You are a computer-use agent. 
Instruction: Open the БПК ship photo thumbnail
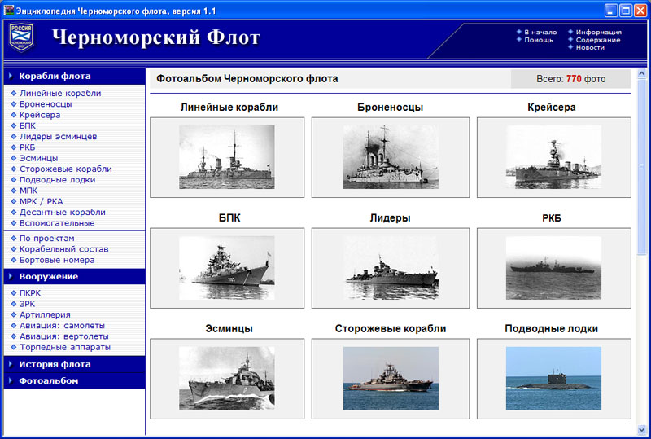pyautogui.click(x=227, y=267)
